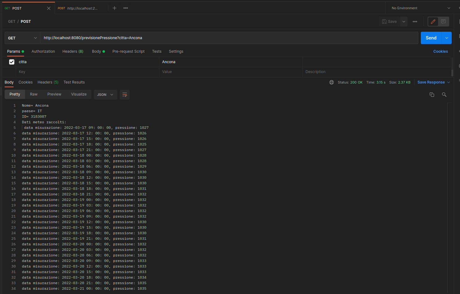460x294 pixels.
Task: Open a new request tab with plus icon
Action: click(115, 8)
